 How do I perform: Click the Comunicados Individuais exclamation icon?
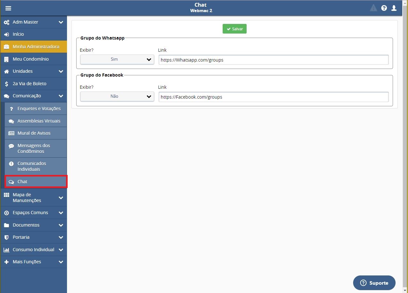click(11, 164)
